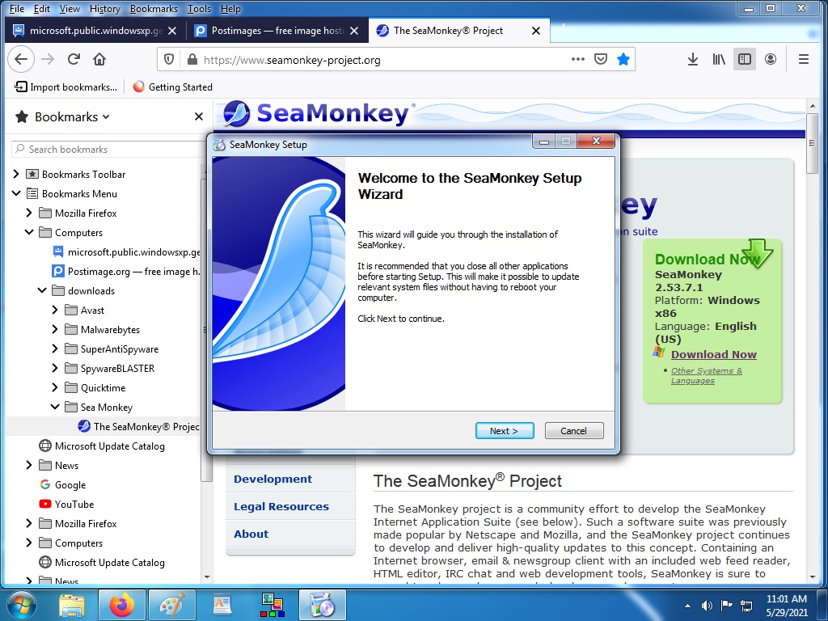Image resolution: width=828 pixels, height=621 pixels.
Task: Close the Bookmarks sidebar
Action: tap(199, 116)
